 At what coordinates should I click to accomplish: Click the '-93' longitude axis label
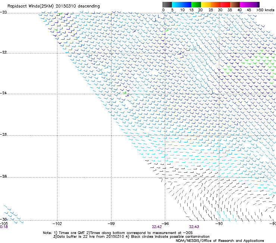(x=219, y=224)
